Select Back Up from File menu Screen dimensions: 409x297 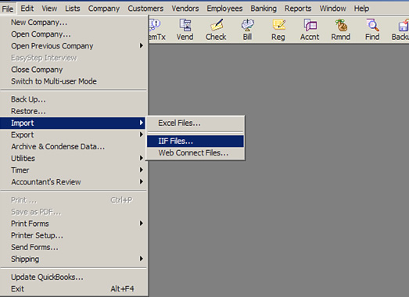[x=74, y=99]
